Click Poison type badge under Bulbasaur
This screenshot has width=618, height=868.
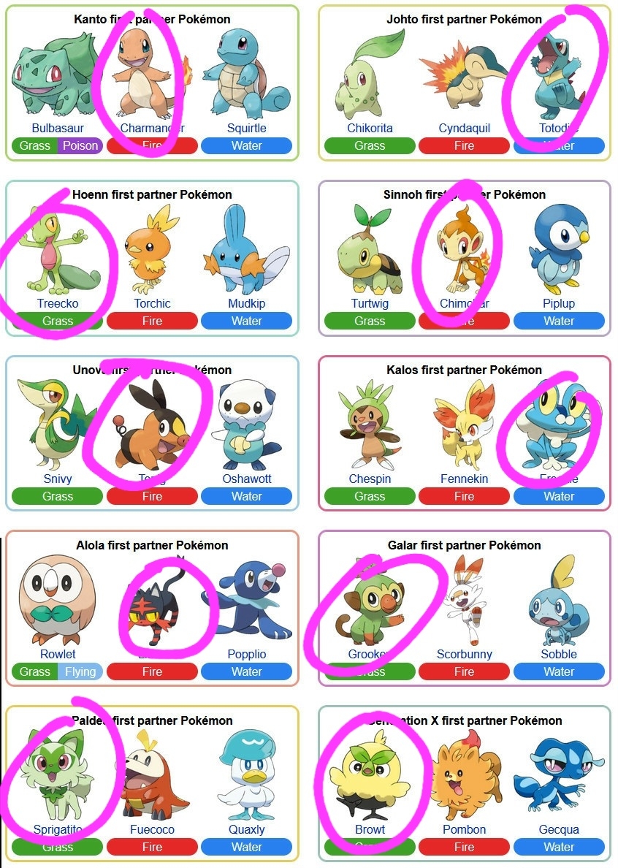point(80,145)
